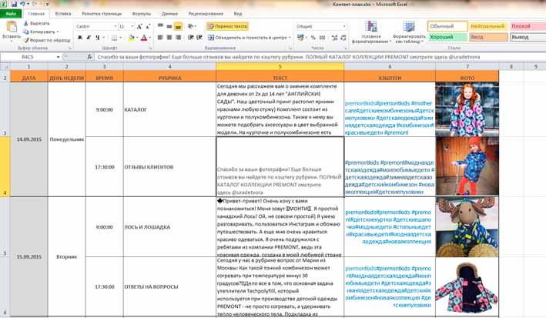
Task: Open font size 11 dropdown
Action: (132, 26)
